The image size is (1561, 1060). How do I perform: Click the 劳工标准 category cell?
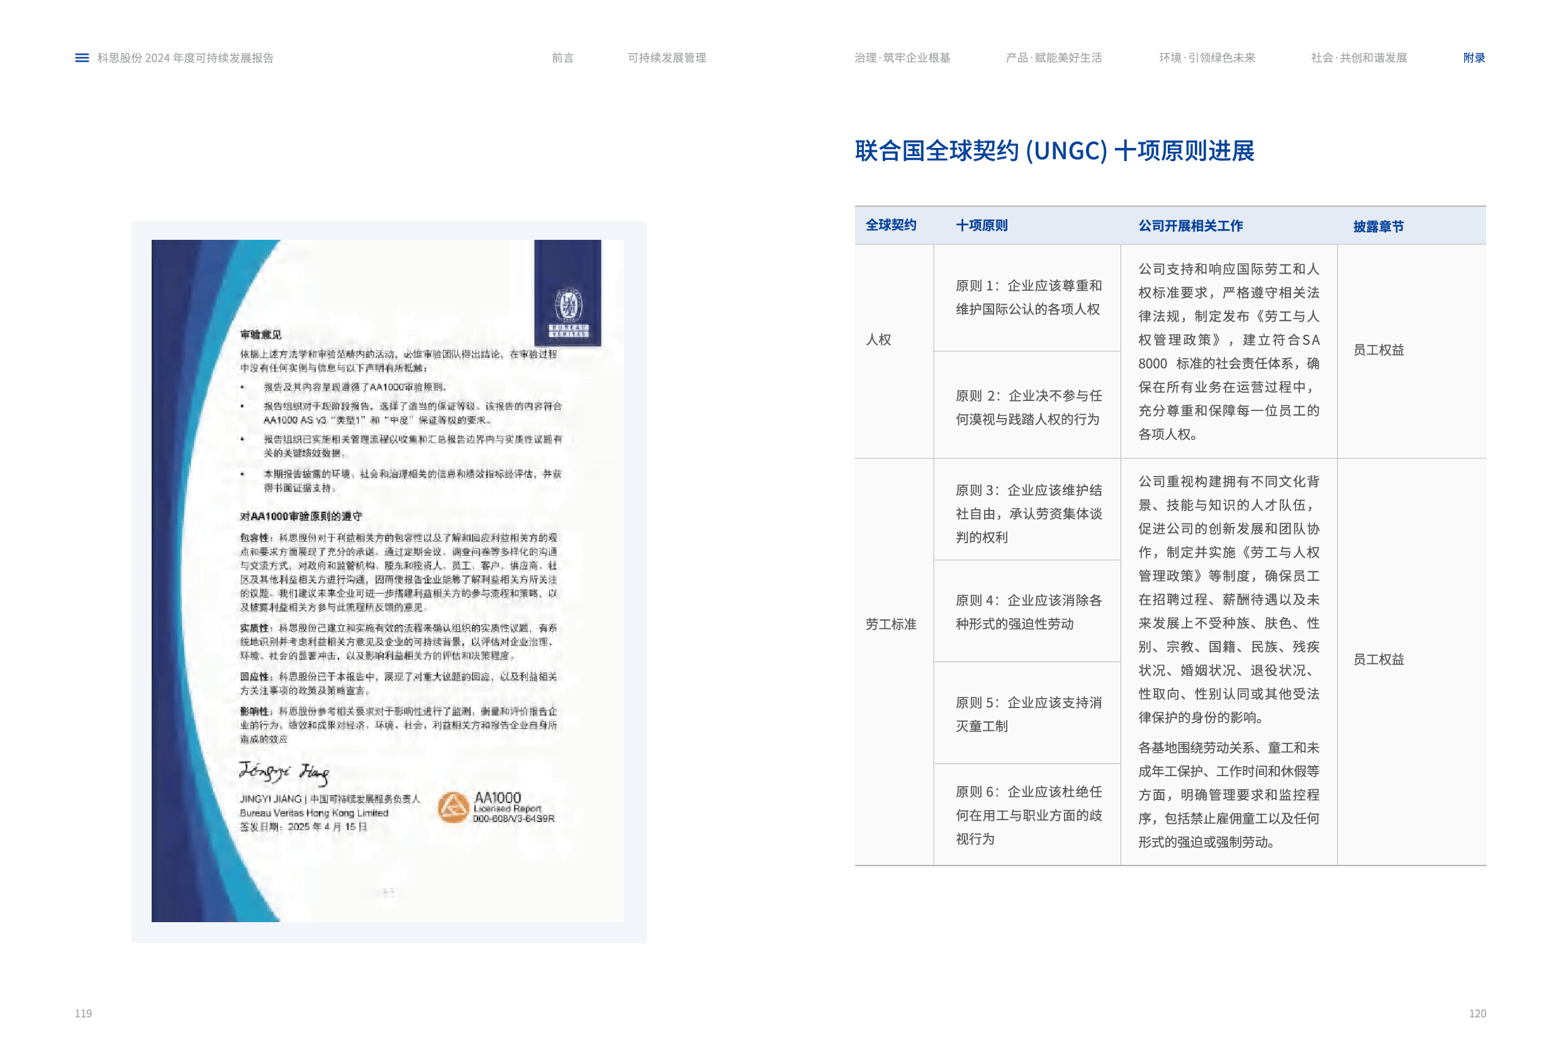click(x=891, y=624)
